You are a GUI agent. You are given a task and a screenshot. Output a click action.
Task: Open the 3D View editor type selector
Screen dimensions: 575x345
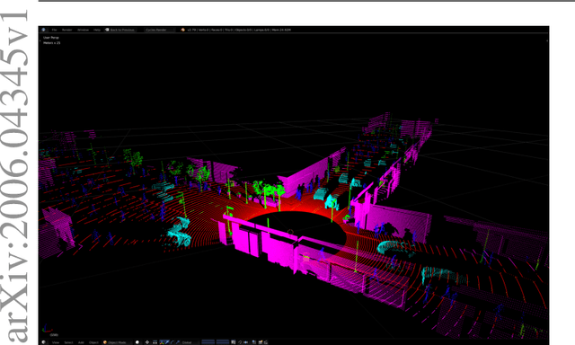coord(44,342)
